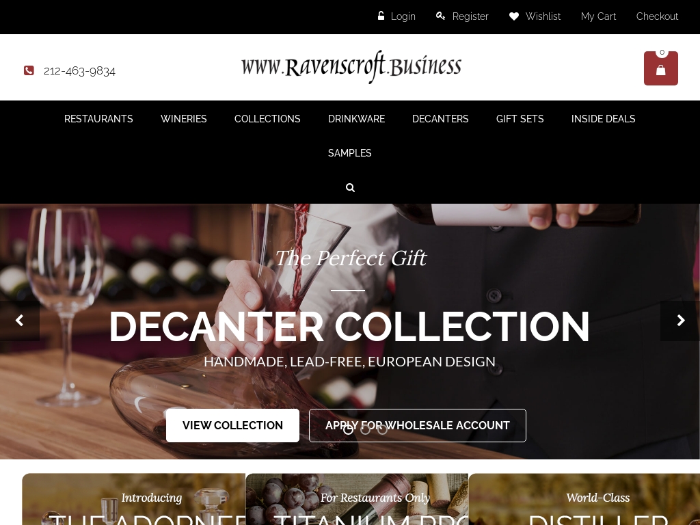The width and height of the screenshot is (700, 525).
Task: Click the red shopping bag cart icon
Action: click(x=661, y=68)
